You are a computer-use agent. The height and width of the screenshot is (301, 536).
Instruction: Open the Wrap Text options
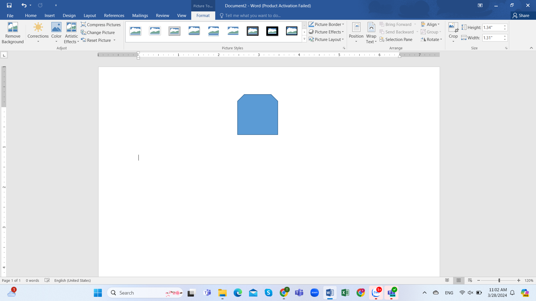pyautogui.click(x=371, y=33)
